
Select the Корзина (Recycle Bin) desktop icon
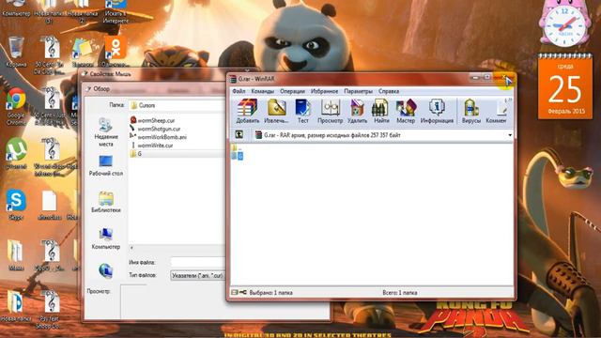(x=16, y=53)
